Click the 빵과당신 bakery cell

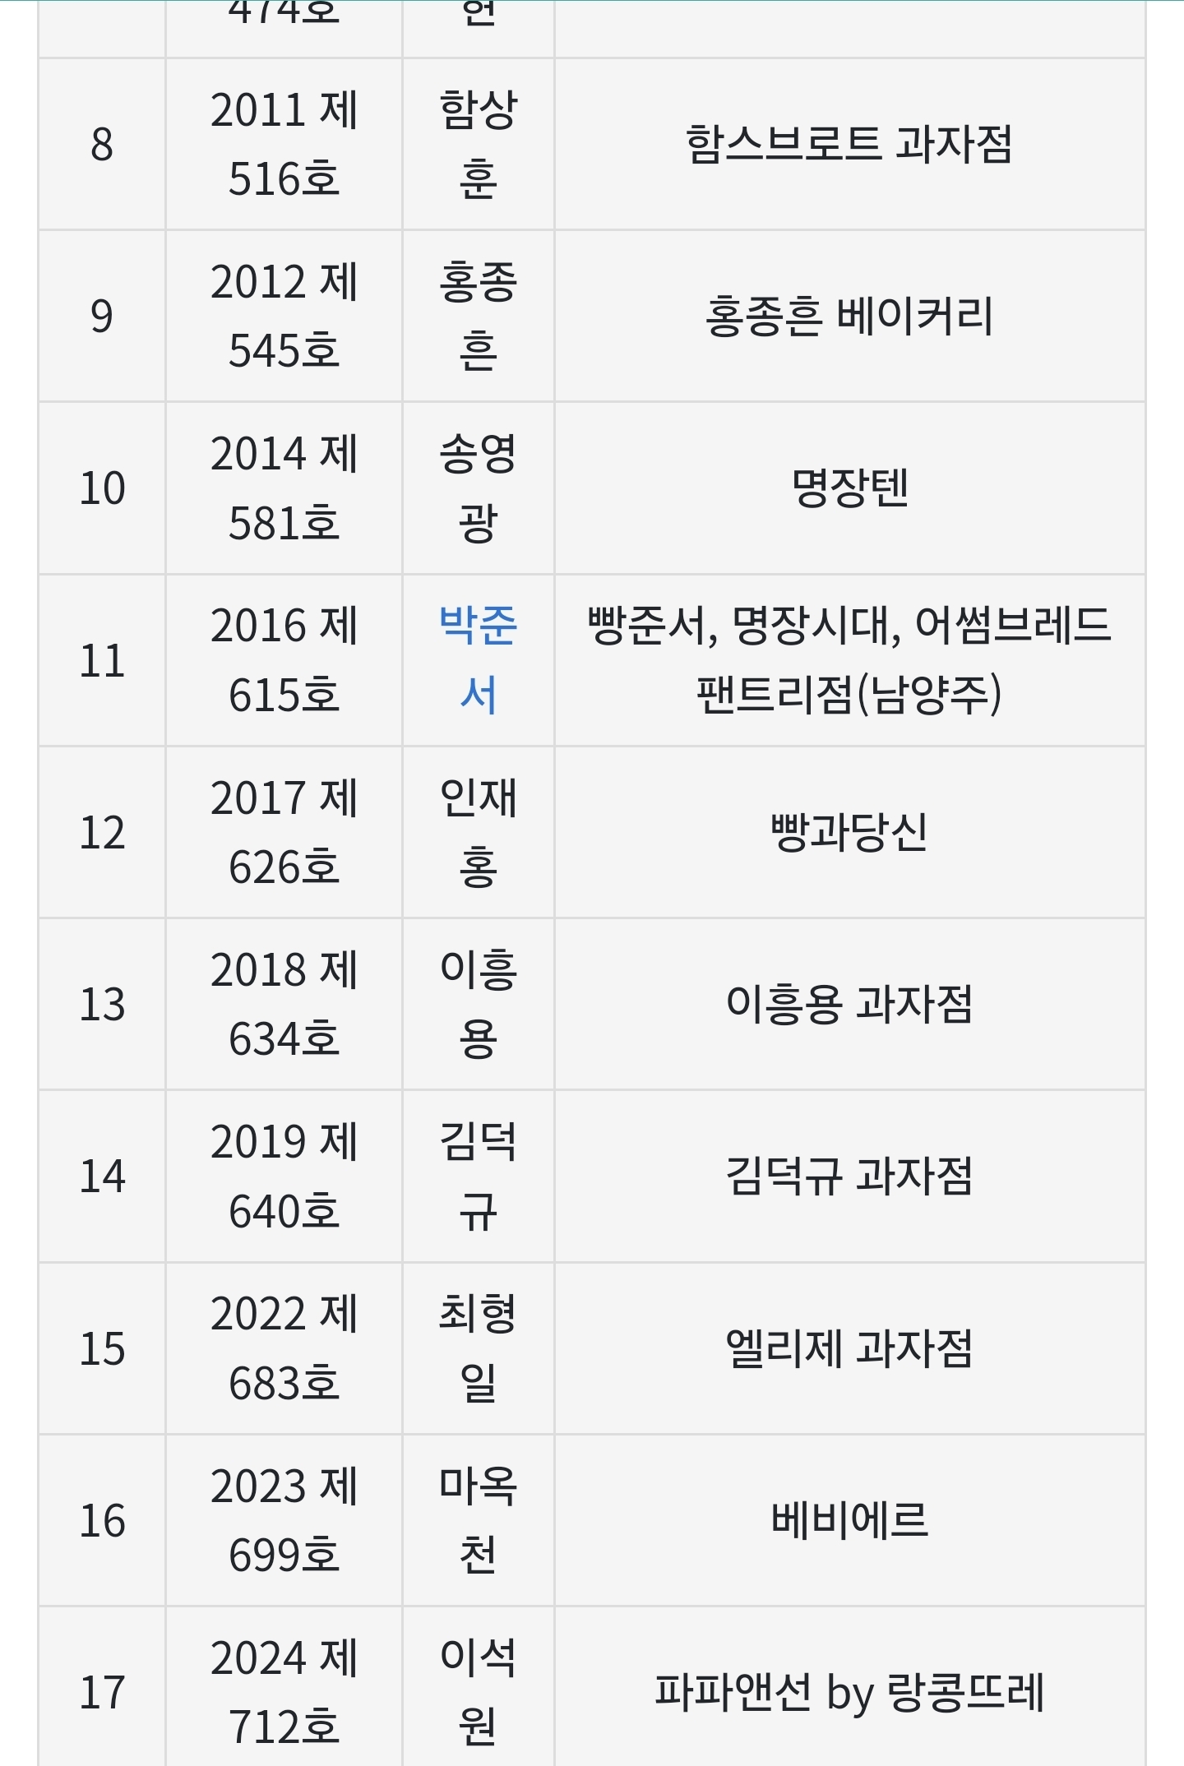849,832
